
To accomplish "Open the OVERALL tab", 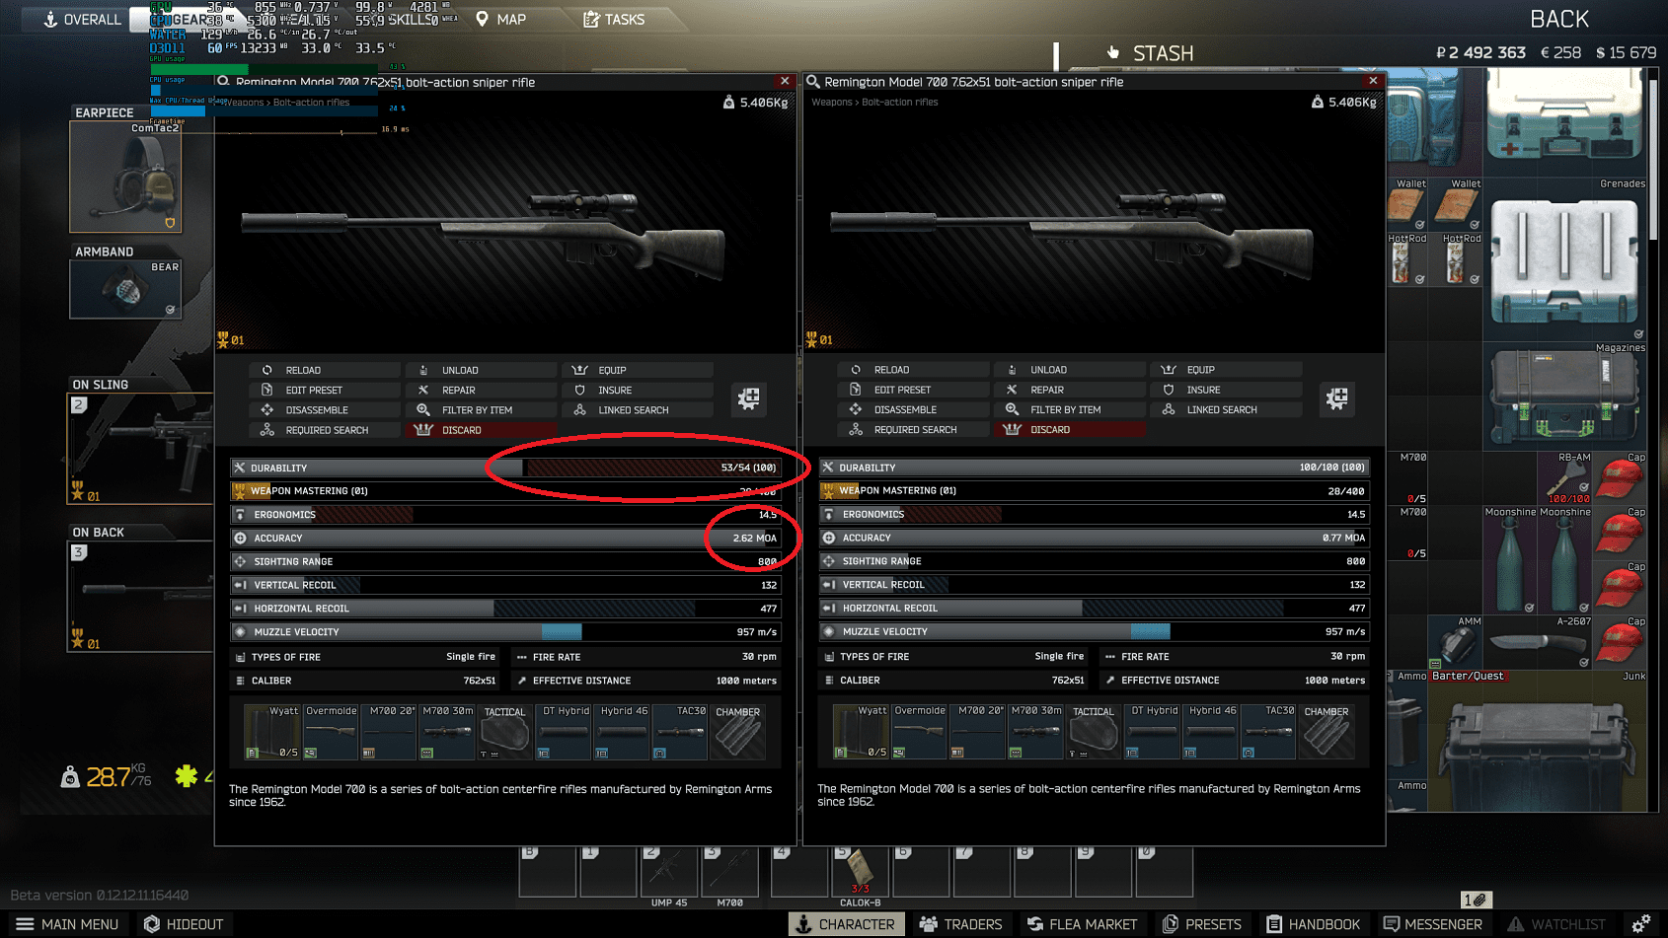I will point(82,19).
